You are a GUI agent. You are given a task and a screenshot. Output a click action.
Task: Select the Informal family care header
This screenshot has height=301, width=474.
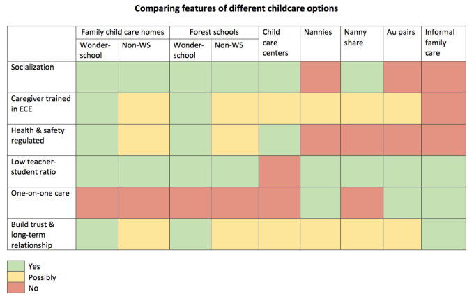pyautogui.click(x=443, y=43)
